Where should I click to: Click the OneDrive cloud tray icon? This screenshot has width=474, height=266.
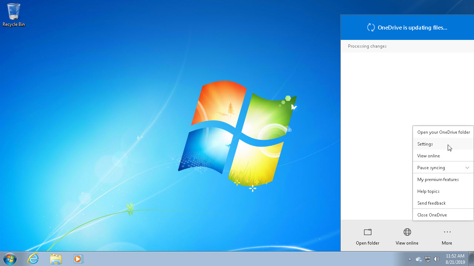(x=419, y=259)
